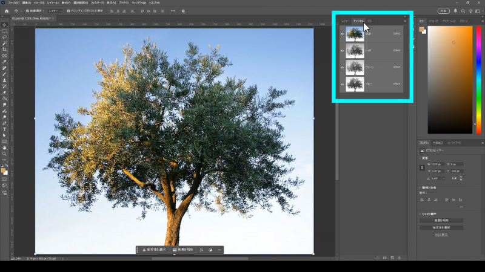Screen dimensions: 485x272
Task: Click the Home icon in options bar
Action: (7, 11)
